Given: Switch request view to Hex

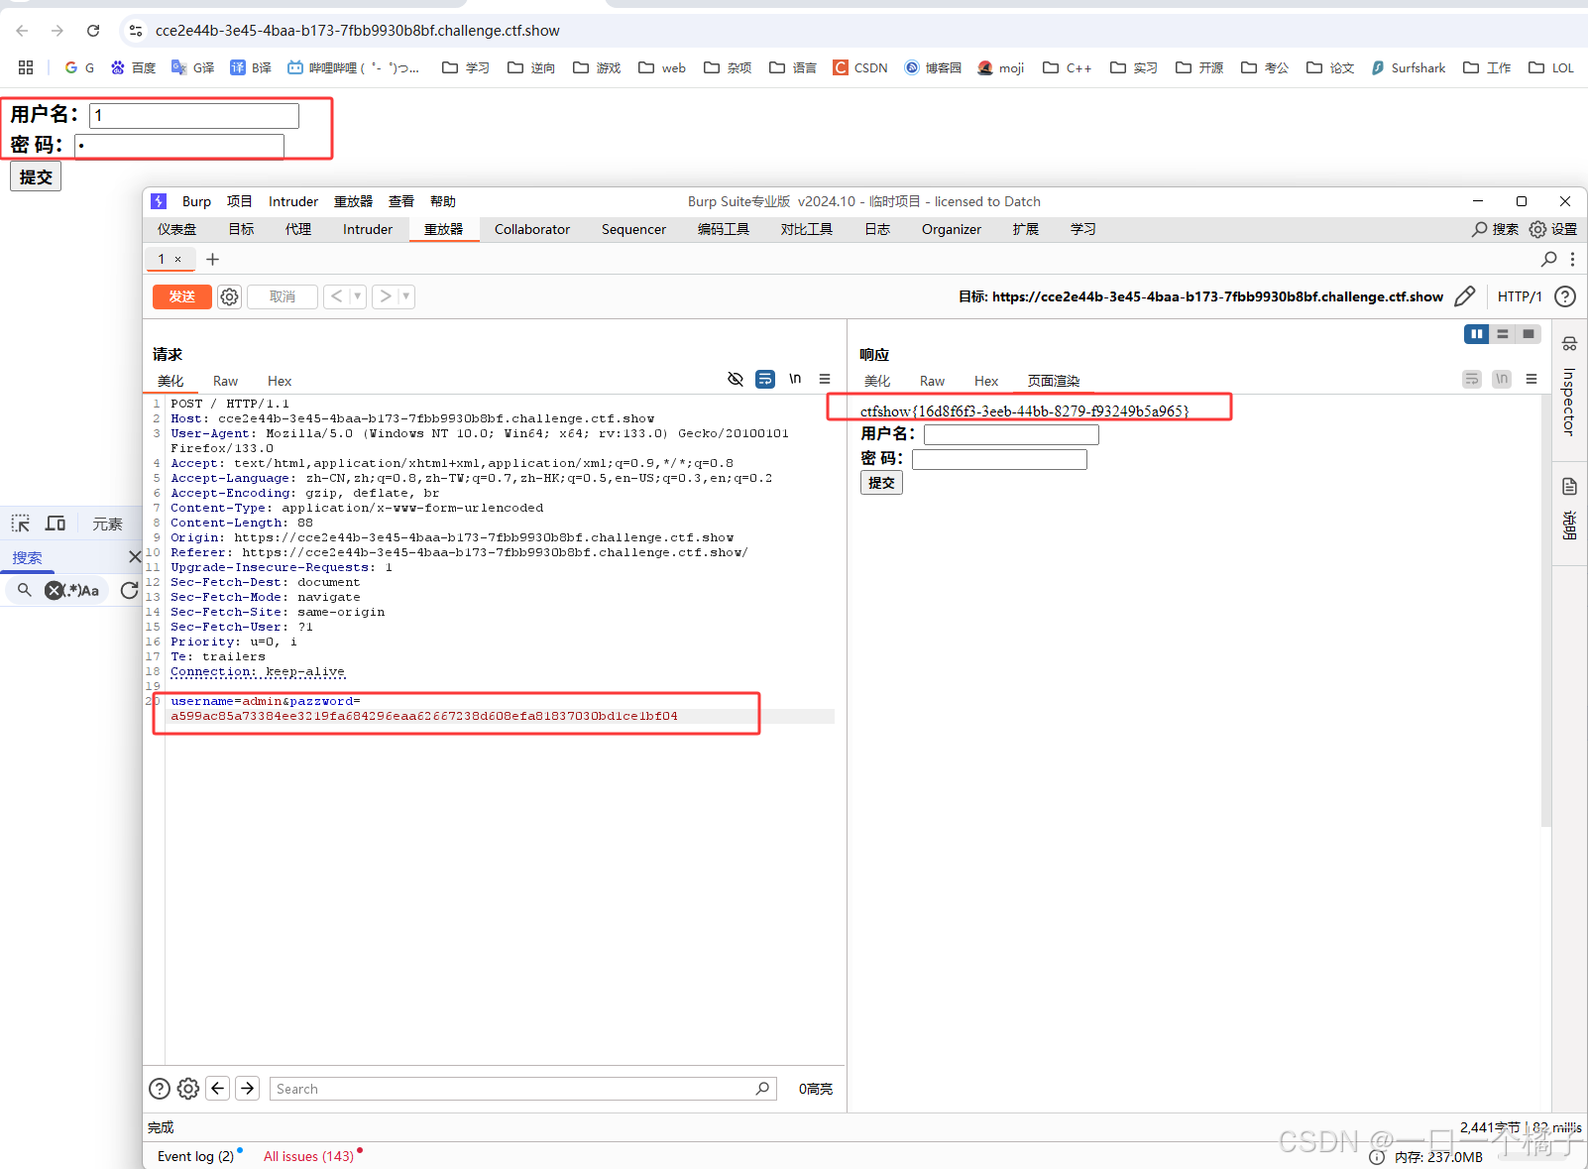Looking at the screenshot, I should click(280, 381).
